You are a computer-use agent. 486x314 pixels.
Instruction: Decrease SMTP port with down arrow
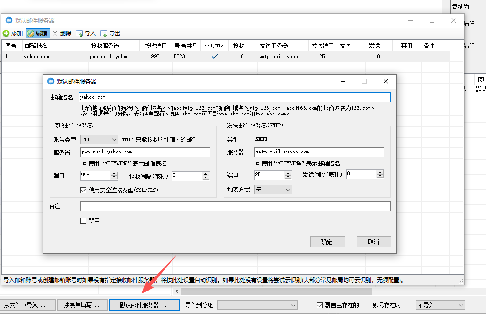[x=288, y=177]
